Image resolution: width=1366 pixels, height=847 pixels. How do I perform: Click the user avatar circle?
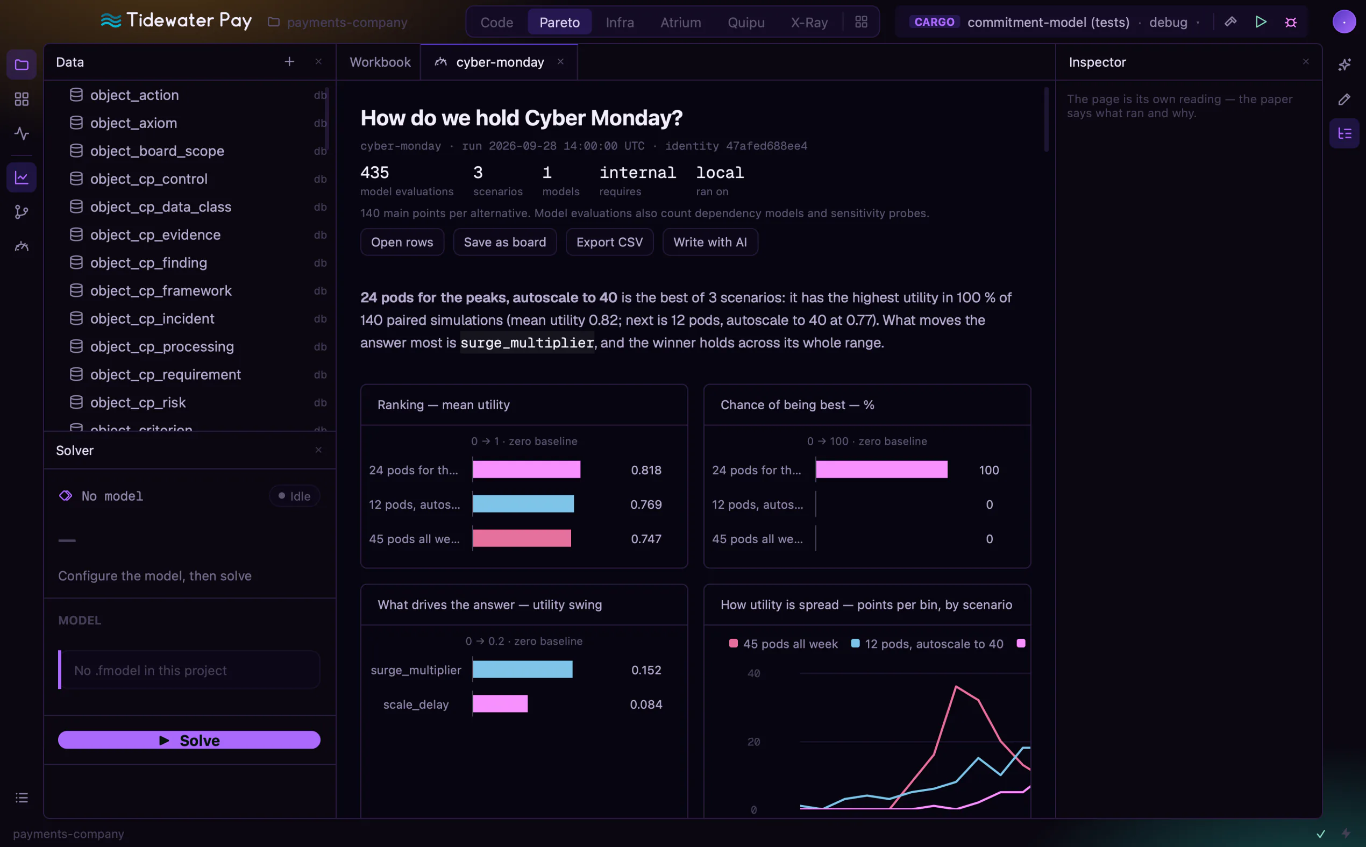tap(1343, 22)
